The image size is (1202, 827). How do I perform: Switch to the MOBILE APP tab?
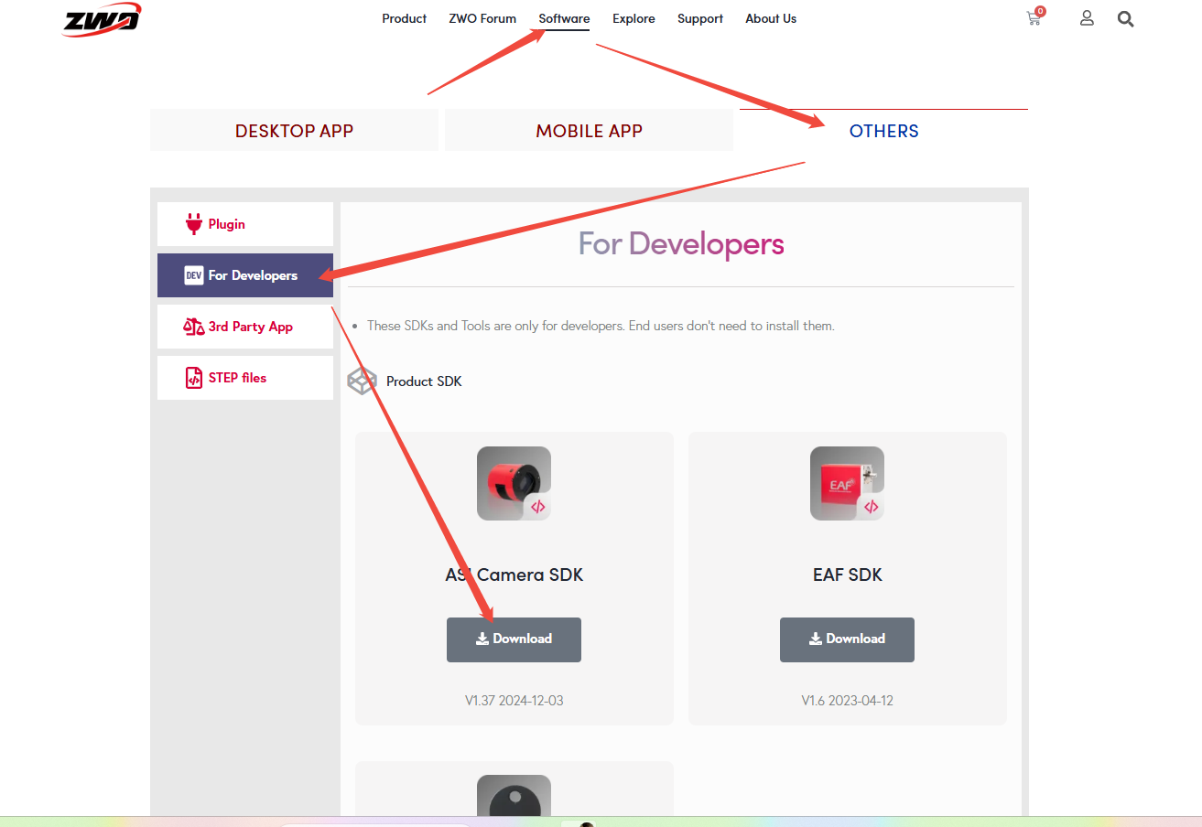tap(589, 131)
